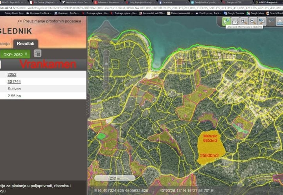Open parcel link 2052
Viewport: 283px width, 195px height.
tap(12, 74)
